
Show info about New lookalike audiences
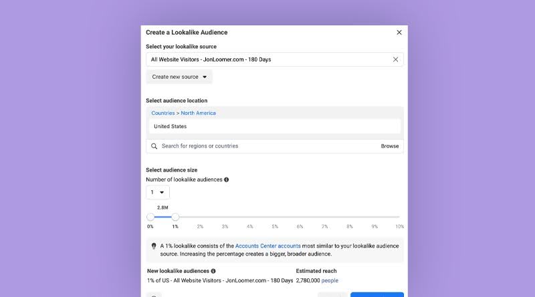tap(213, 271)
